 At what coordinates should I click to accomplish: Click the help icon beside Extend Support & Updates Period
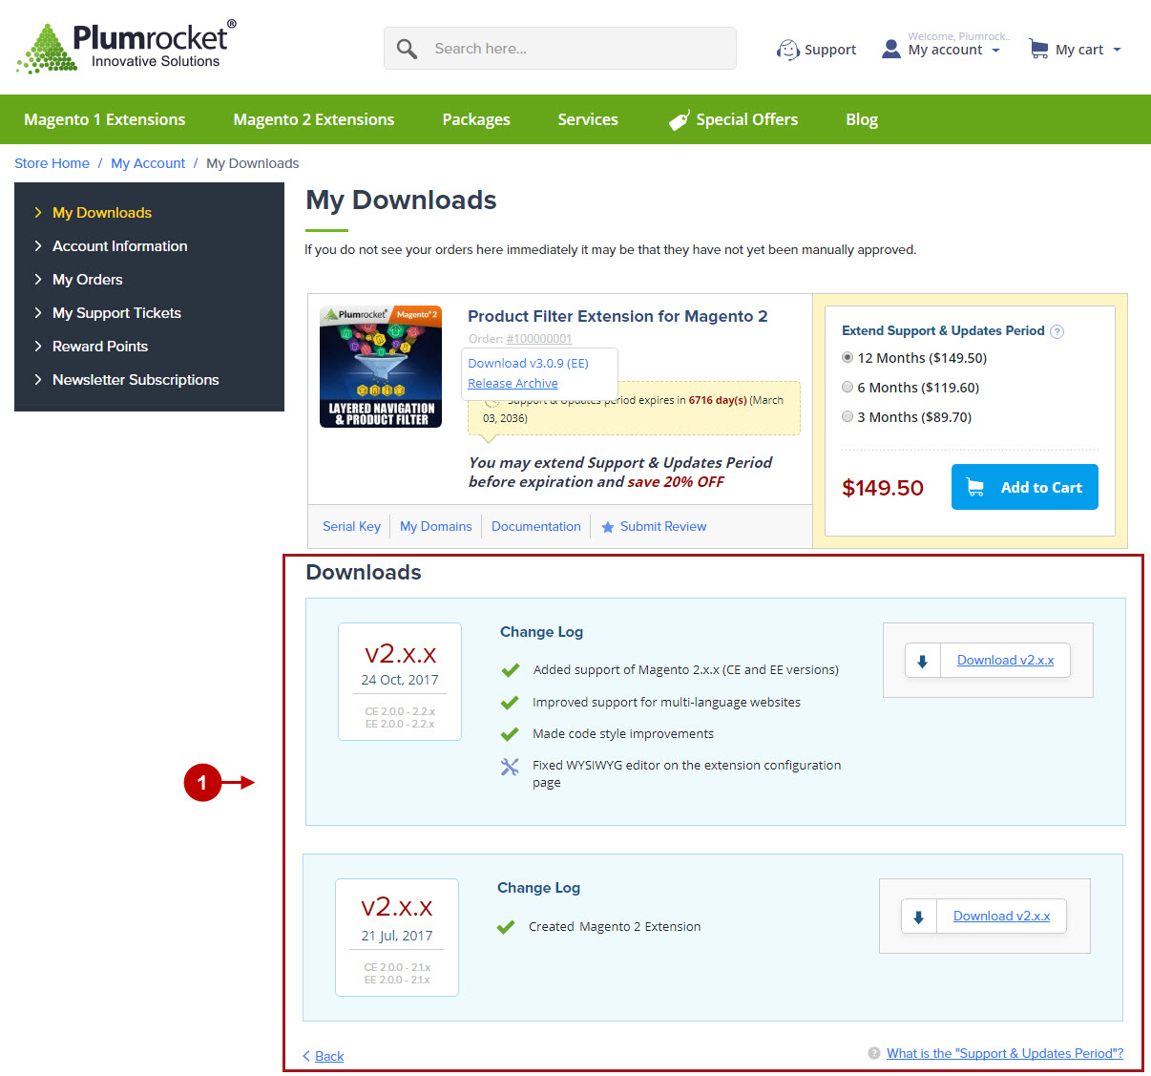1057,332
